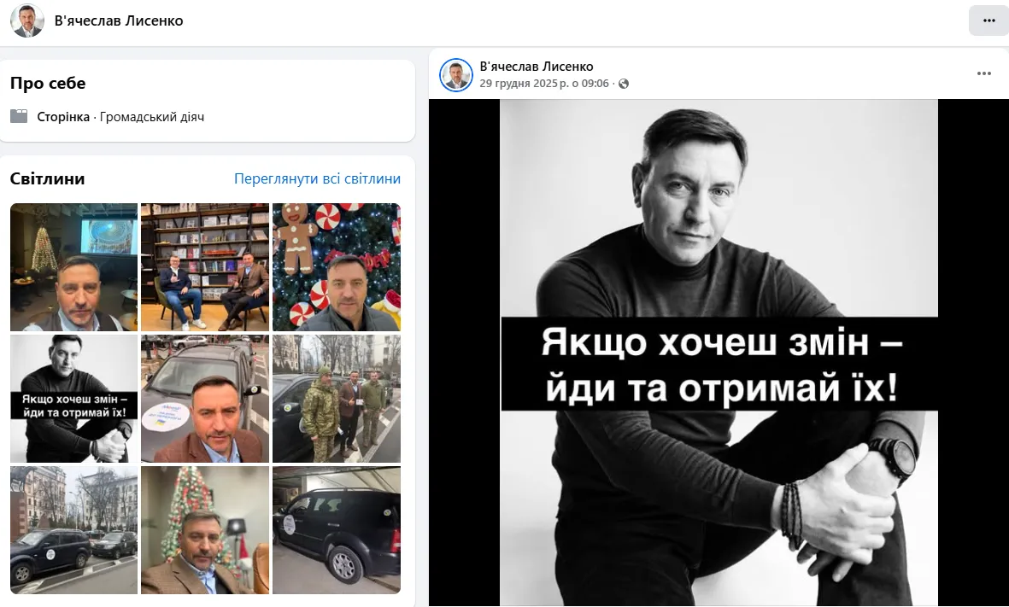Open the page options three-dot menu in header
The height and width of the screenshot is (607, 1009).
(x=988, y=20)
